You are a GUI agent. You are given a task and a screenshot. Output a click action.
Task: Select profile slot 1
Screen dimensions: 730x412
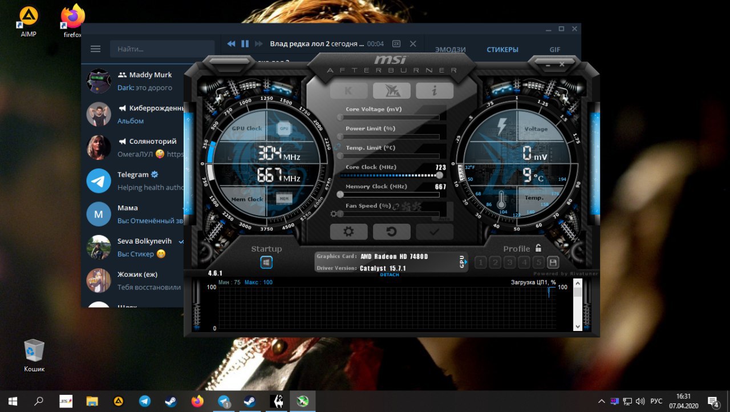480,262
